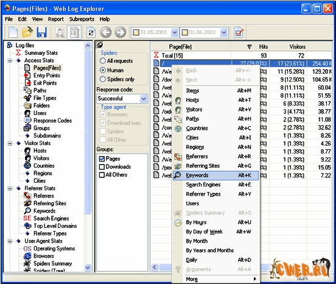
Task: Toggle the Pages group checkbox
Action: click(102, 158)
